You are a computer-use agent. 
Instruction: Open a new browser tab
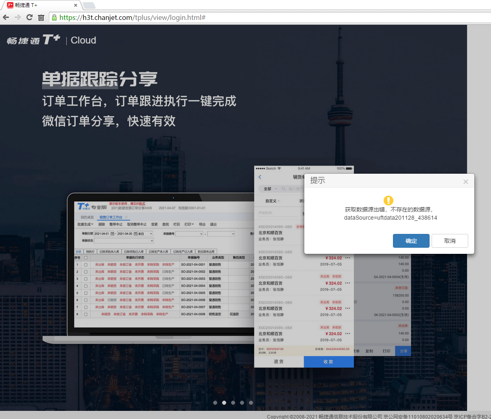[x=89, y=5]
